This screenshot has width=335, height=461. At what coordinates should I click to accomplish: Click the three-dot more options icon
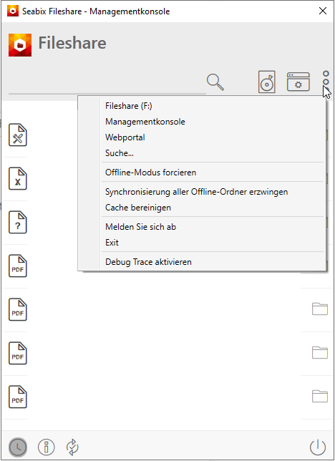326,82
